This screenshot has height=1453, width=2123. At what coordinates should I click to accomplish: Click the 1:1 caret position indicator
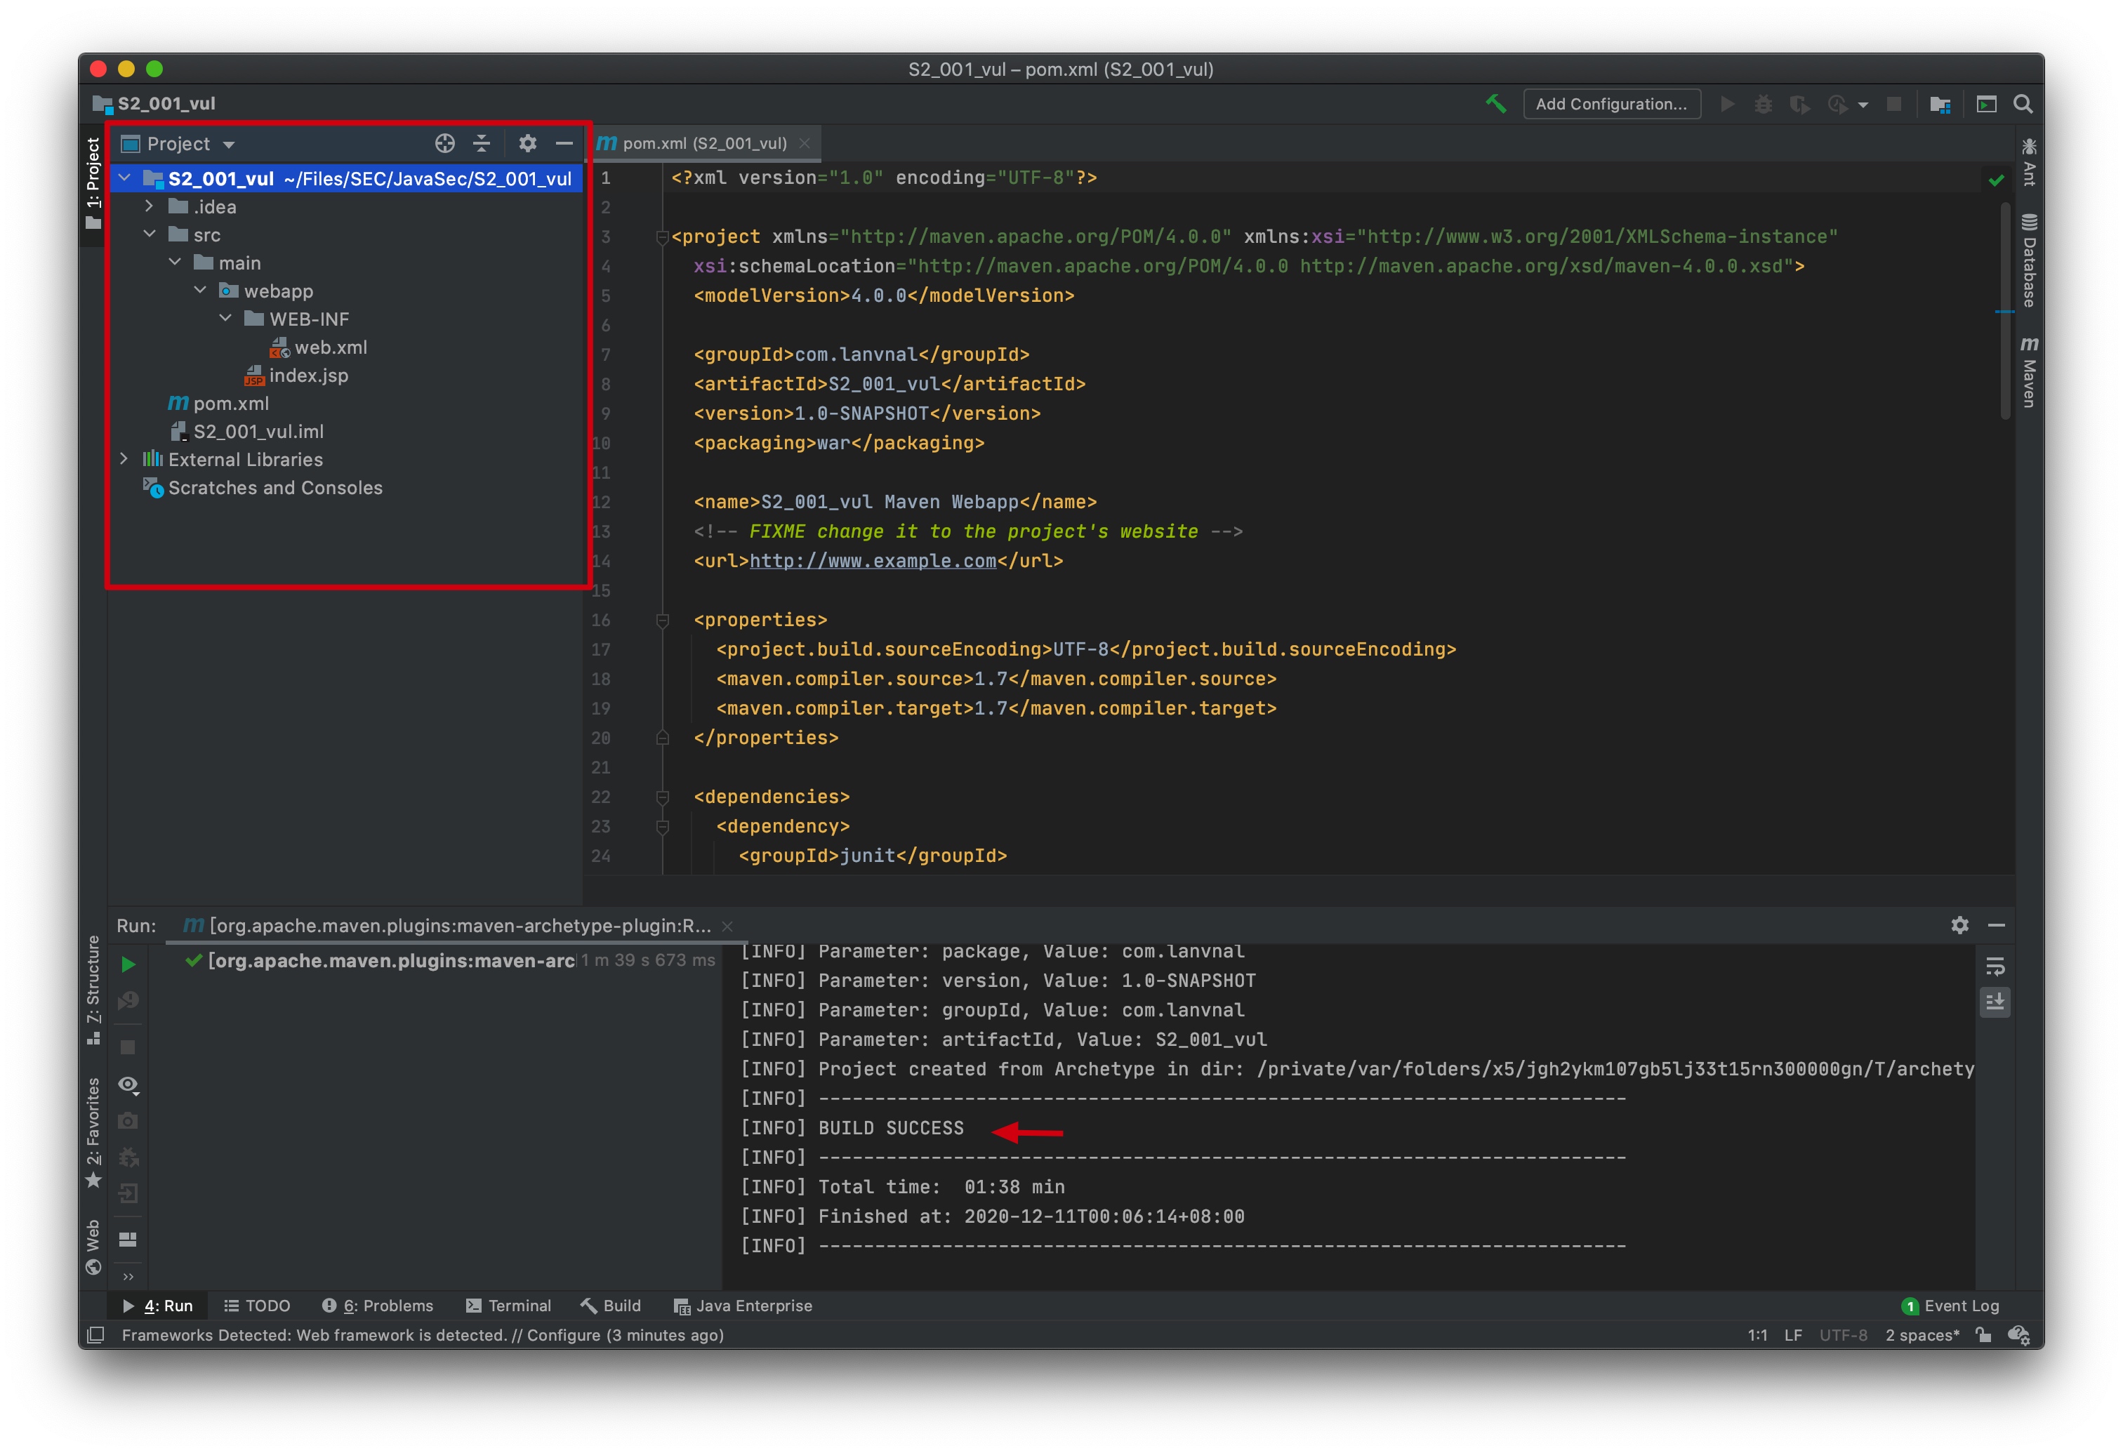tap(1757, 1335)
